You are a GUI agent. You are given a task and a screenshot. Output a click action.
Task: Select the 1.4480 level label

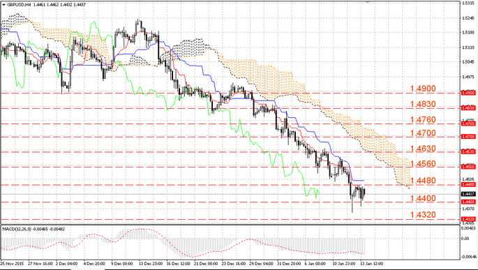(x=423, y=181)
